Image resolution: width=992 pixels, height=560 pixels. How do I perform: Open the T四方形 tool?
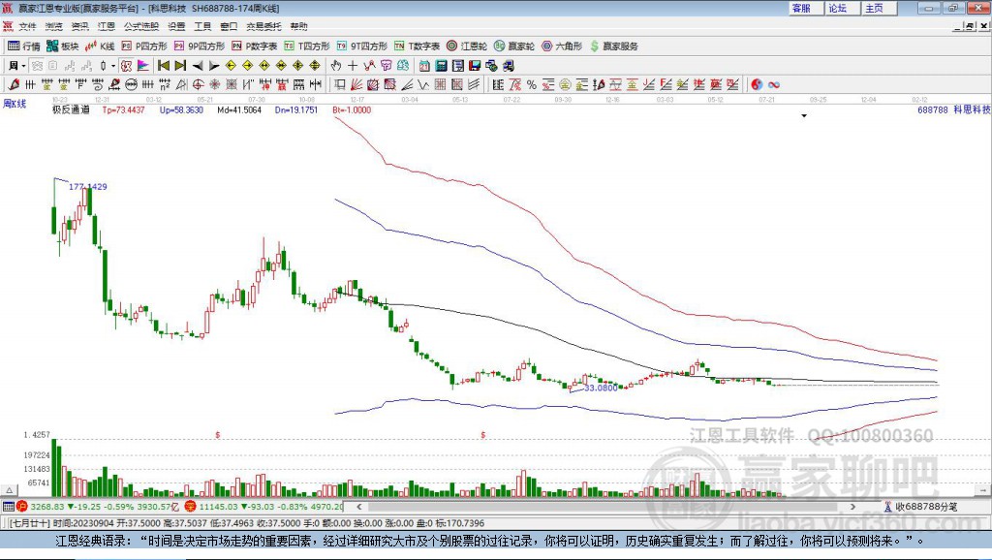pos(307,47)
